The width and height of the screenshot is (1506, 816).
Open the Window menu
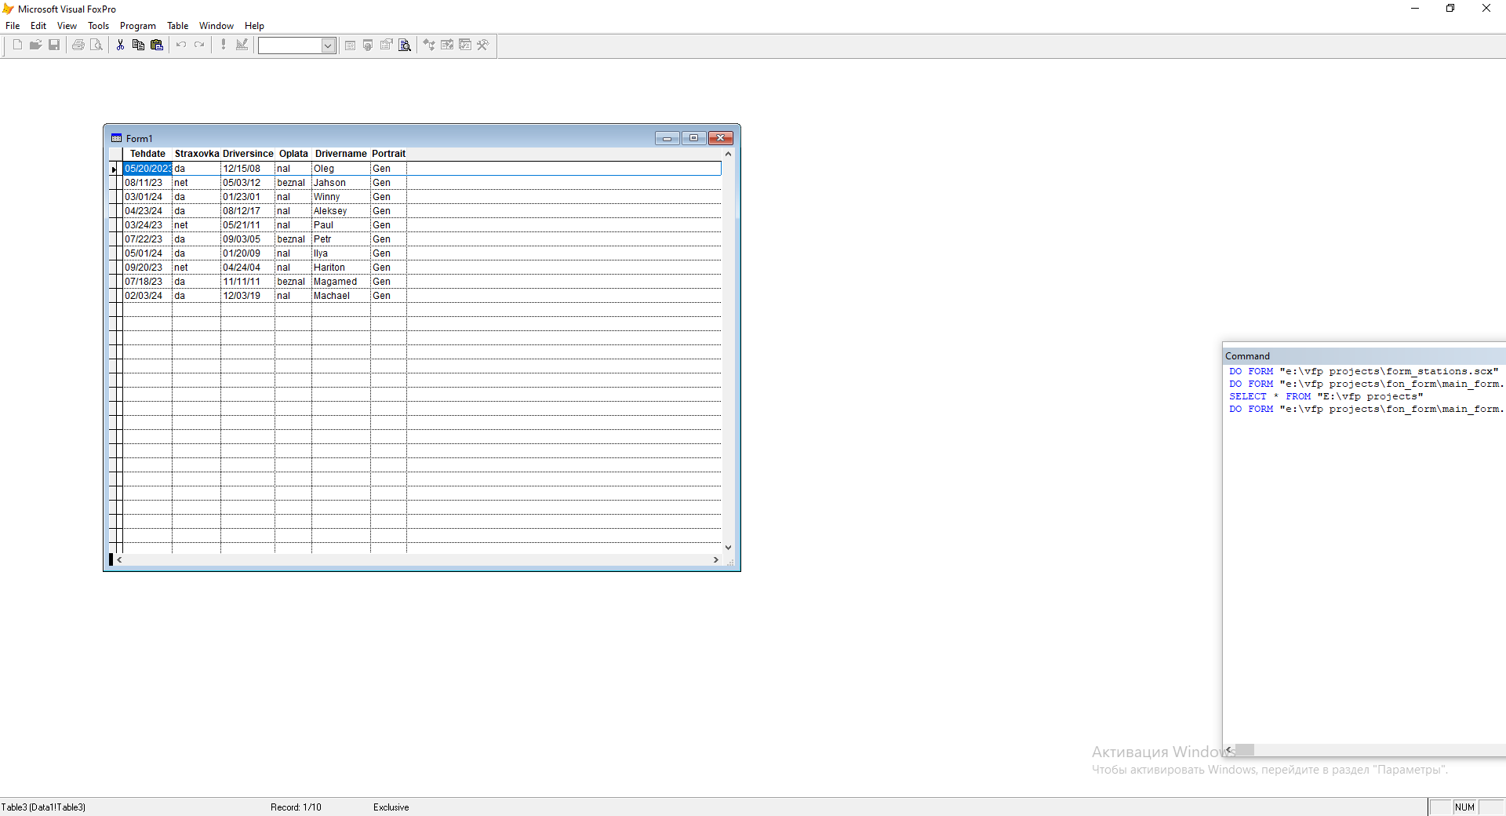coord(216,26)
